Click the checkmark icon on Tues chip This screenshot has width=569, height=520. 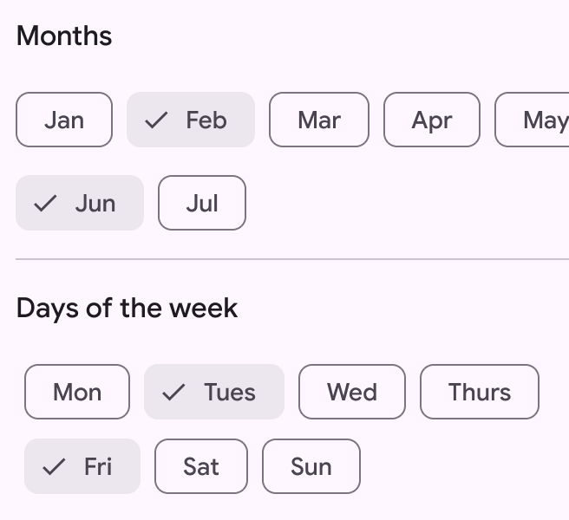[174, 393]
